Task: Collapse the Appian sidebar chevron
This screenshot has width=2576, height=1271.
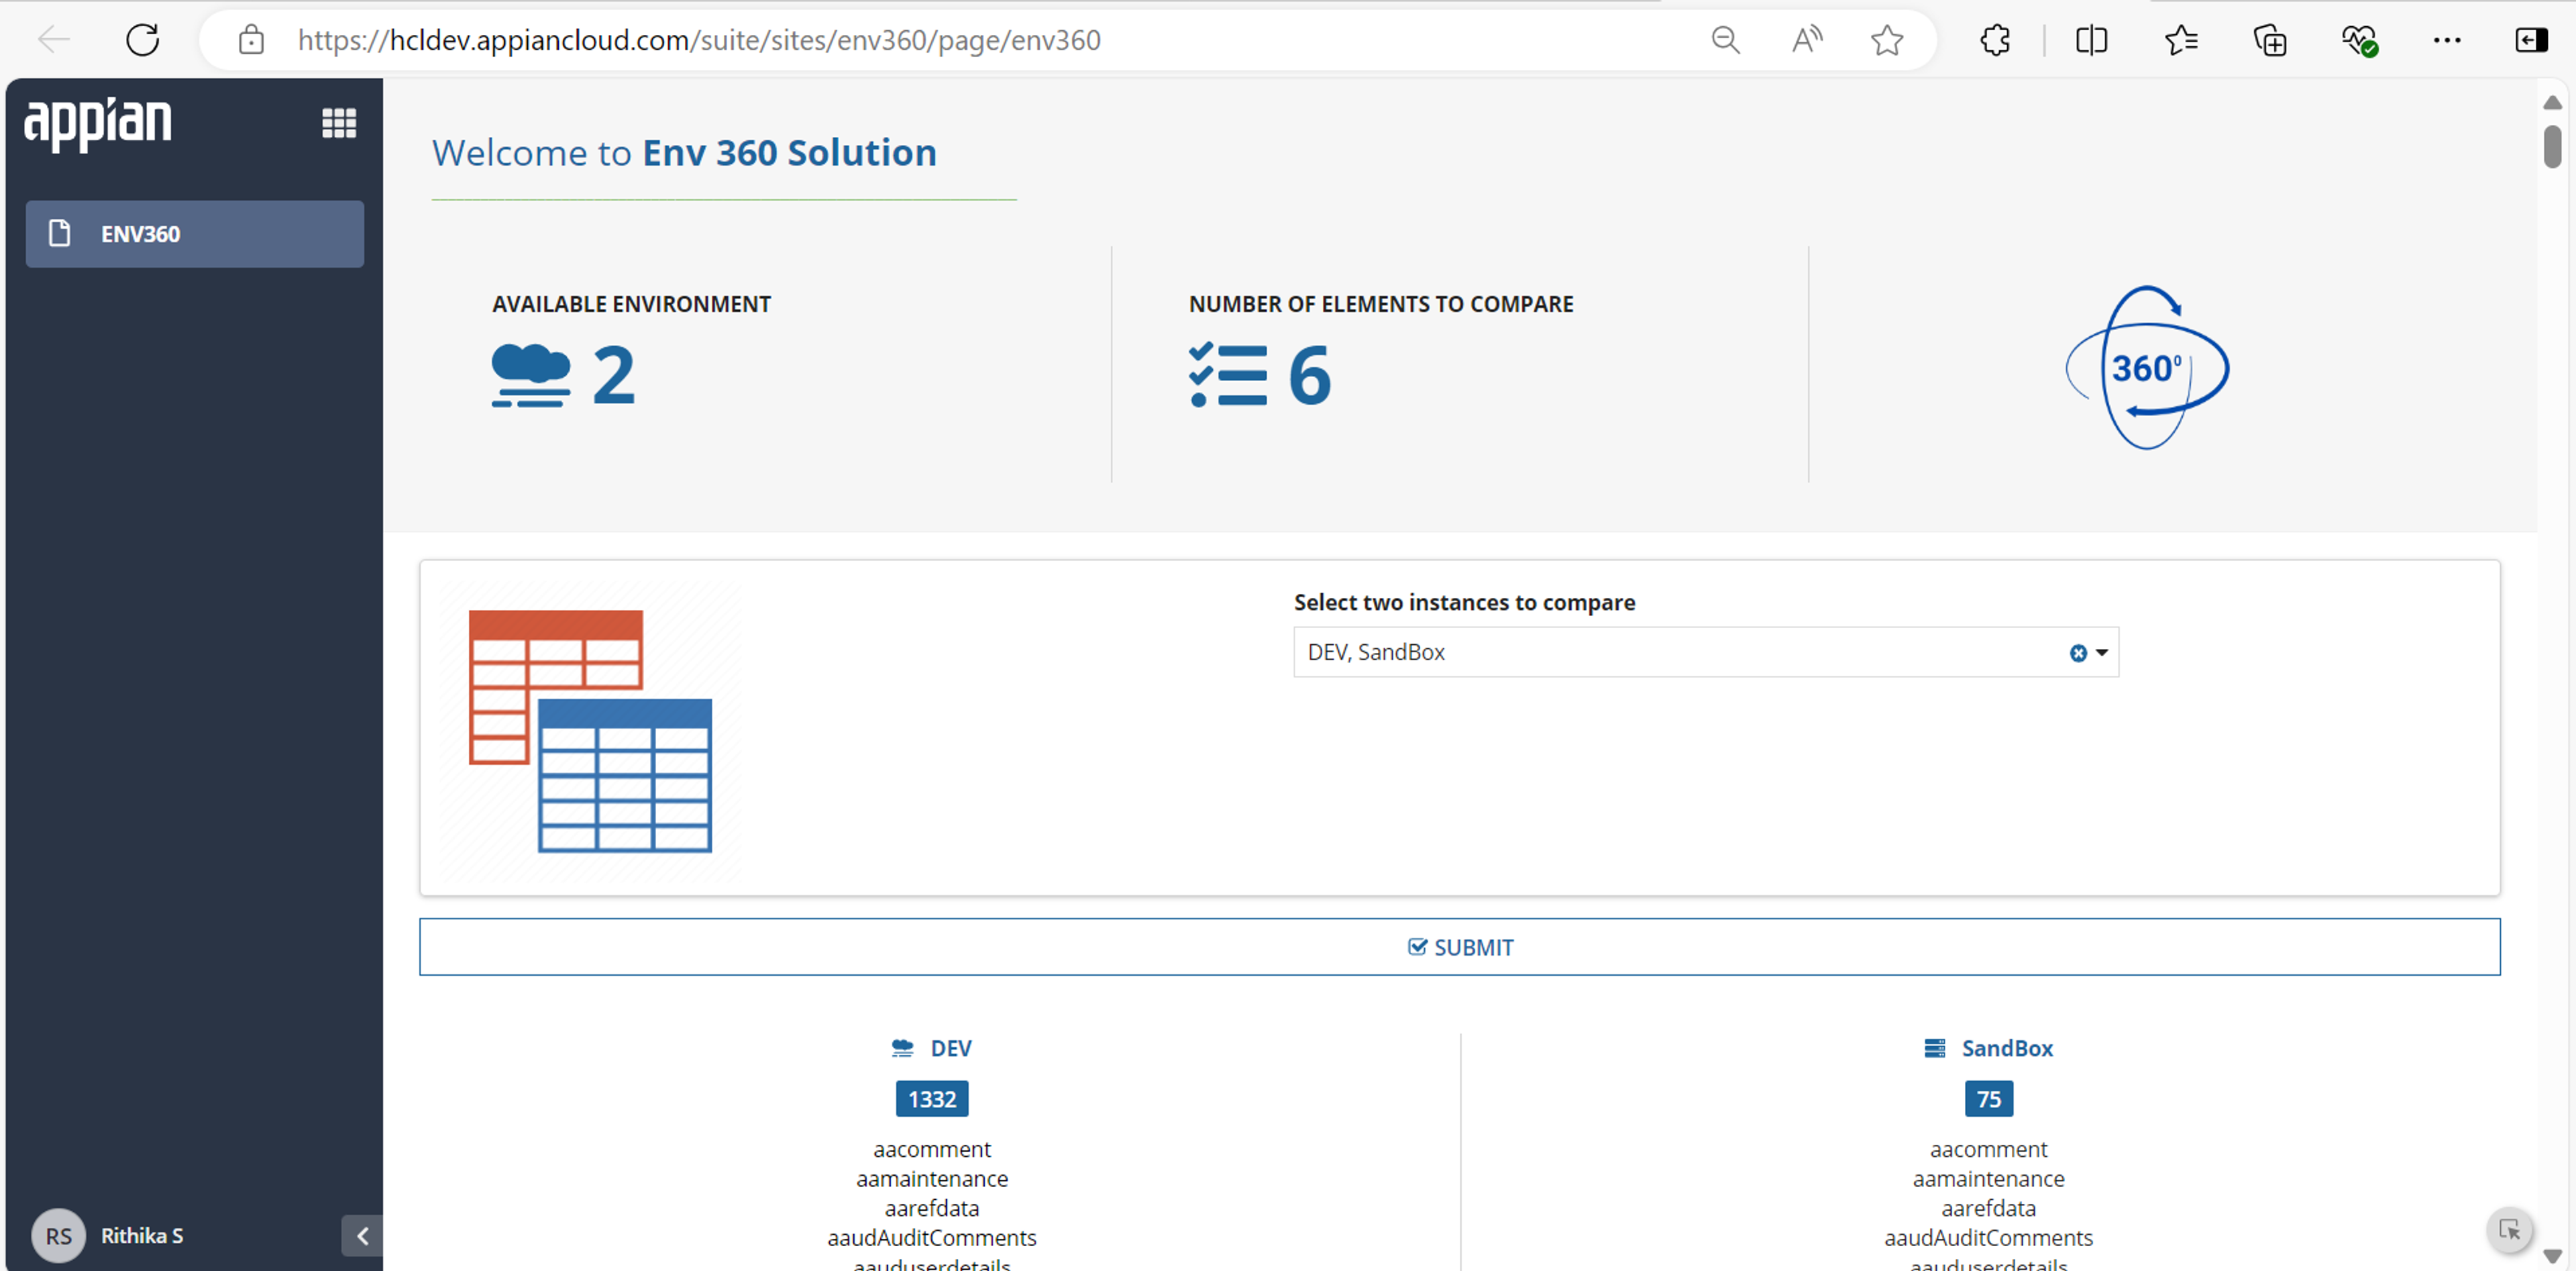Action: coord(362,1235)
